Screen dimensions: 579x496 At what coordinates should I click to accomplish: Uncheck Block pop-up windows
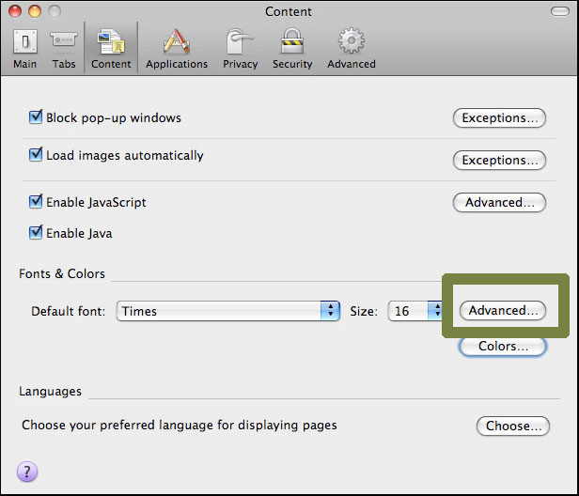point(37,117)
